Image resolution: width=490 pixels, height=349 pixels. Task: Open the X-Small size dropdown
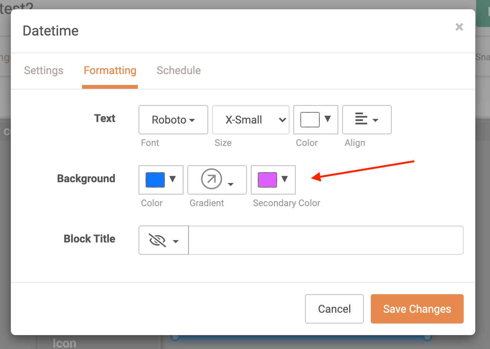(250, 120)
